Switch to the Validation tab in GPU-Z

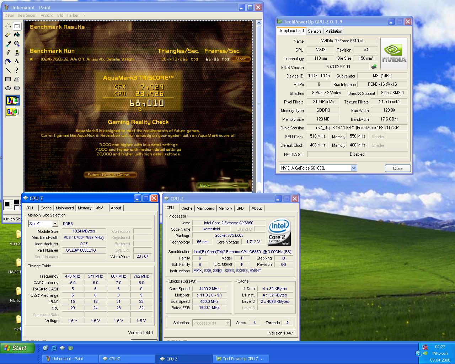coord(333,31)
